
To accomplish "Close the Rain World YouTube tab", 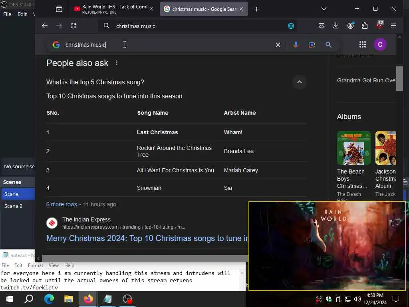I will tap(151, 9).
